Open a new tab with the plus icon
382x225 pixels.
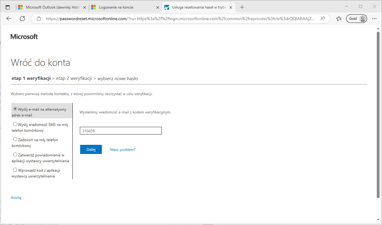point(242,7)
